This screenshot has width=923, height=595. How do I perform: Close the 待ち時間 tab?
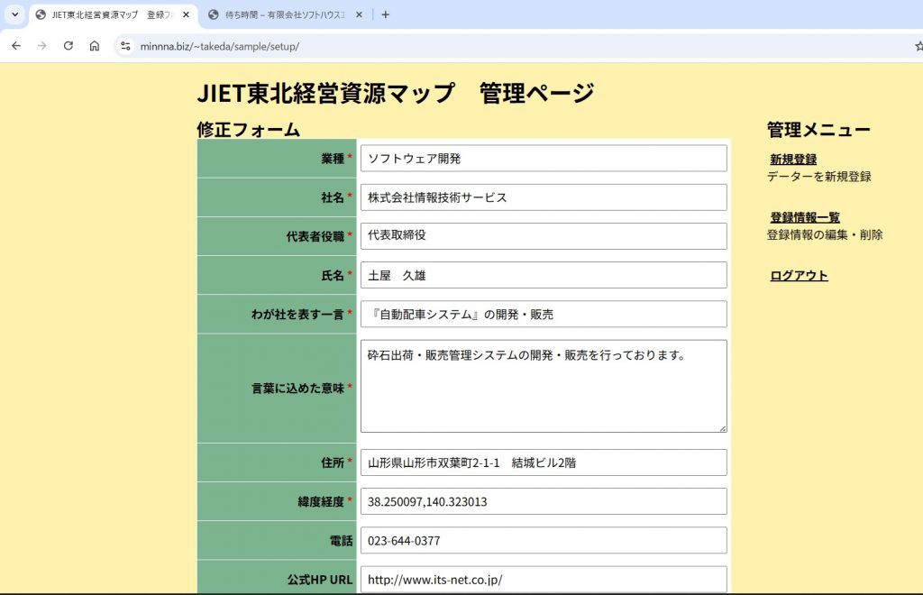[x=359, y=14]
